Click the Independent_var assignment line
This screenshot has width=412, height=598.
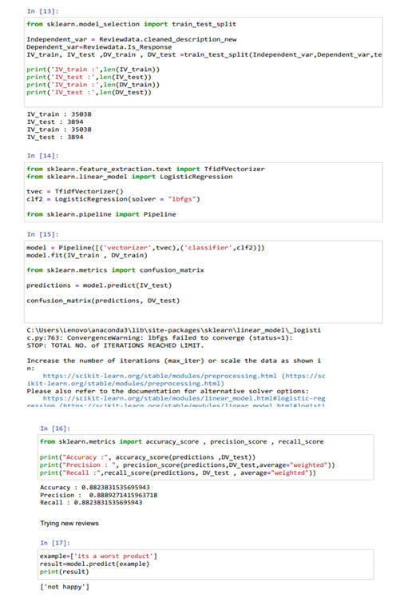pyautogui.click(x=132, y=39)
